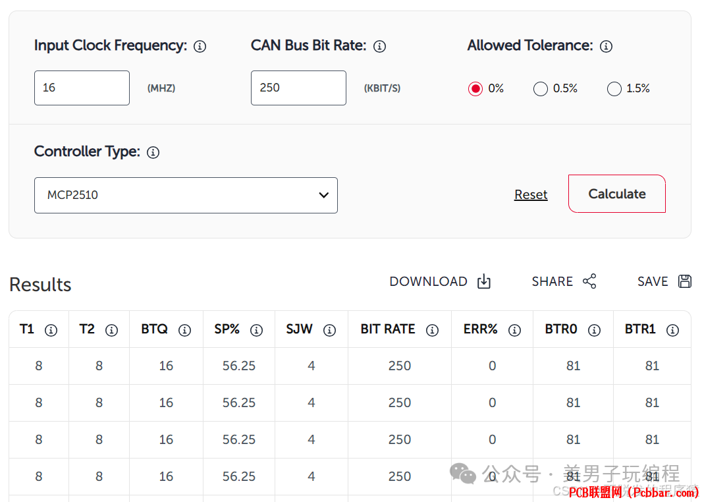Click the info icon beside SP%
Viewport: 702px width, 502px height.
[x=257, y=330]
